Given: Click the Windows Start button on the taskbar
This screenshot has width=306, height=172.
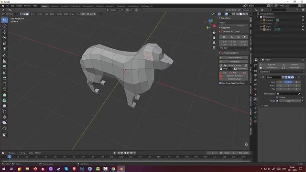Looking at the screenshot, I should pos(4,169).
